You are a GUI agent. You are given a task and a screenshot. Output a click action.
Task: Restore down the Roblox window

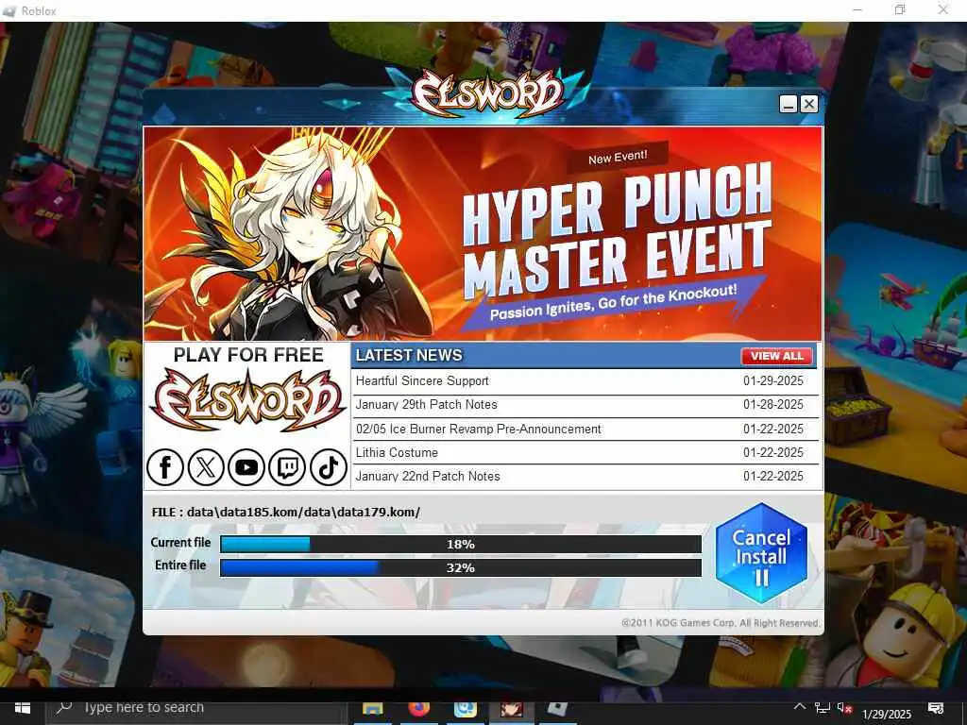(x=900, y=9)
